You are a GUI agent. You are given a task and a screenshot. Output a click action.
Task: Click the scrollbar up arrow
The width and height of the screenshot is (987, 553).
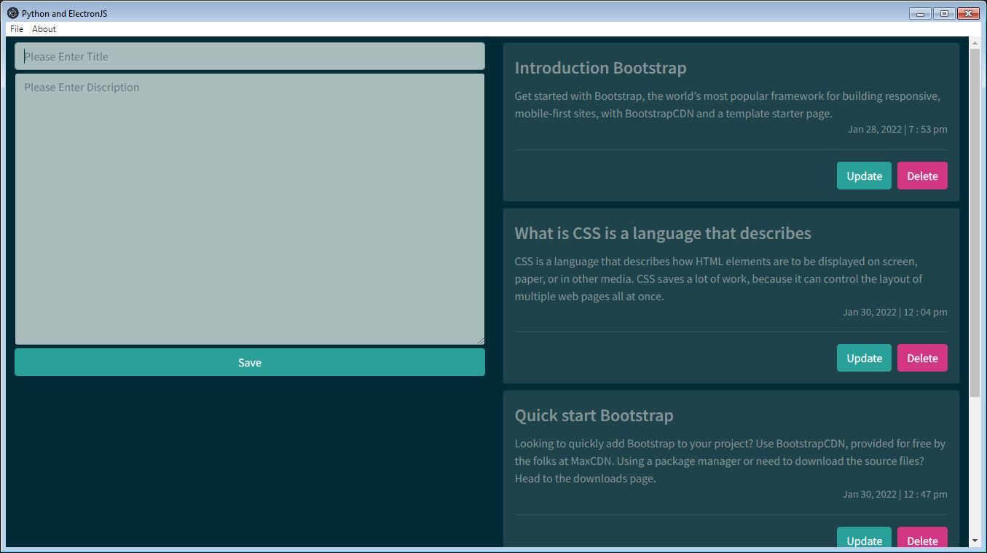tap(975, 43)
